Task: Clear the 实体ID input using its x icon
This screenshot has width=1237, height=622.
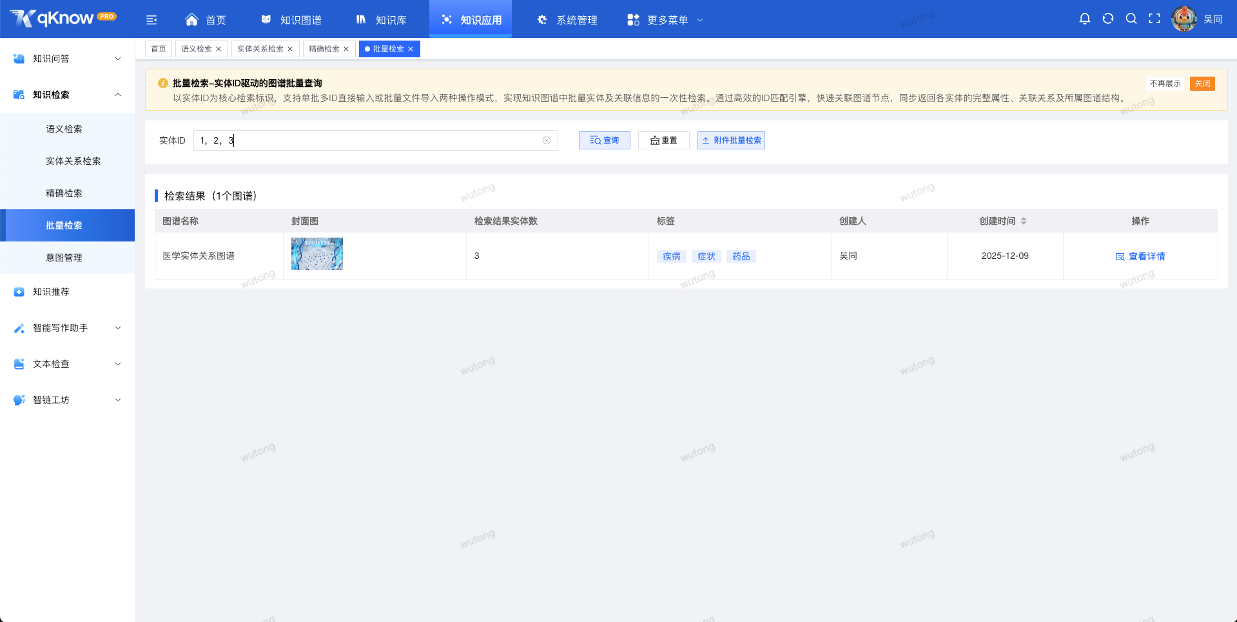Action: coord(547,140)
